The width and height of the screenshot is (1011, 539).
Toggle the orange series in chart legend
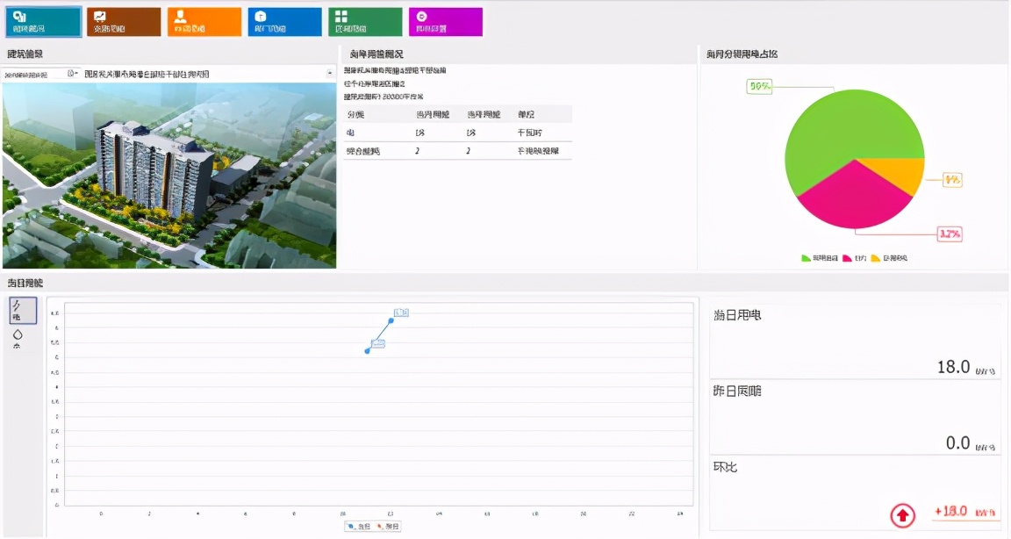pyautogui.click(x=388, y=527)
